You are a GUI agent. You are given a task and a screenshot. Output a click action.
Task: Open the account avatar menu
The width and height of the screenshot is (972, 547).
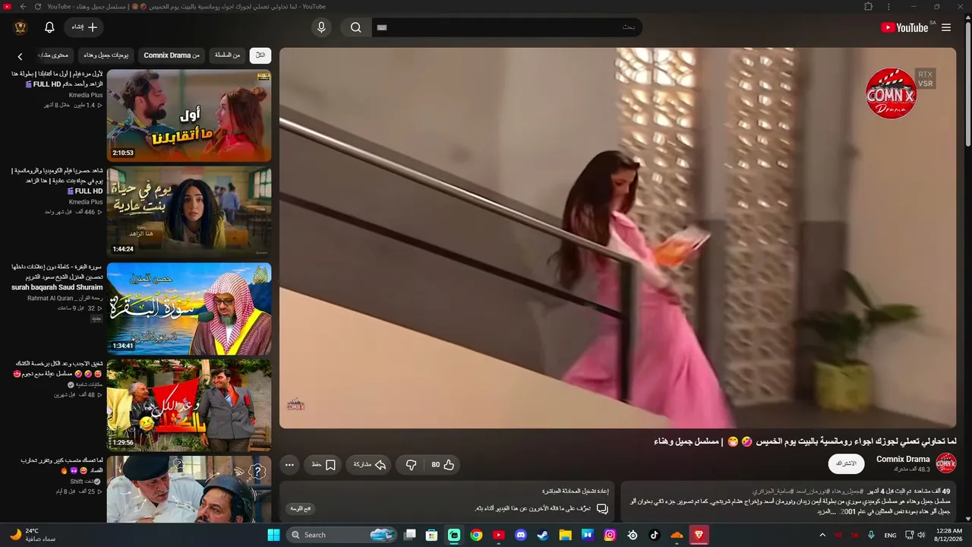click(x=21, y=27)
